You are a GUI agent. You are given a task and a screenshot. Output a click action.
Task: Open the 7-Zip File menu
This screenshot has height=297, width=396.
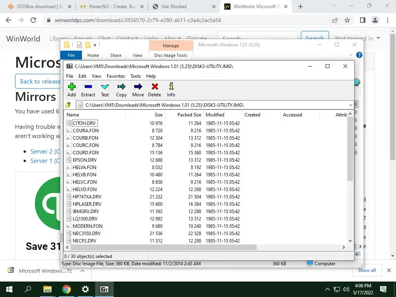coord(70,76)
